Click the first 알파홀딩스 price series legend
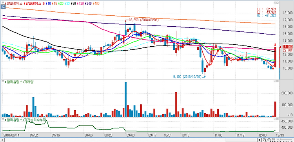Viewport: 294px width, 142px height. tap(14, 4)
